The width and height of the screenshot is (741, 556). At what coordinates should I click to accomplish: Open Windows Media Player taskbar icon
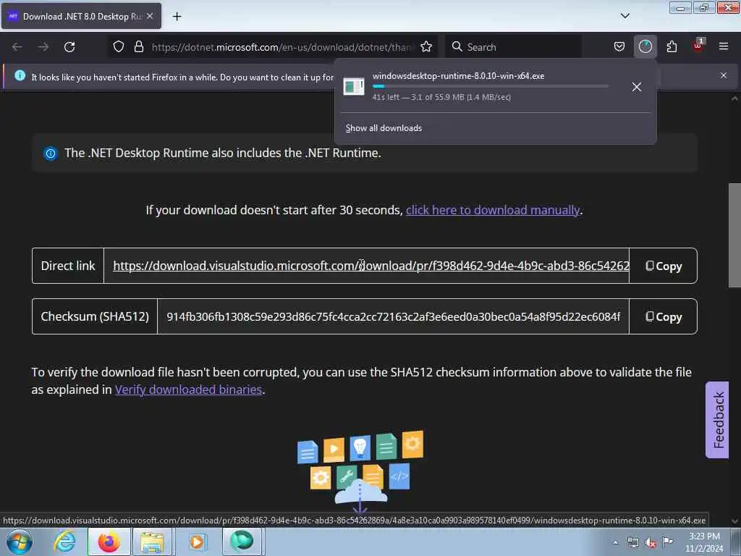pyautogui.click(x=197, y=542)
